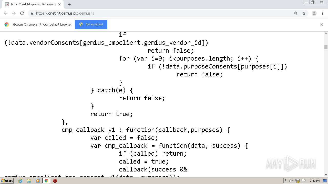Open the media player taskbar icon
The width and height of the screenshot is (328, 184).
38,181
